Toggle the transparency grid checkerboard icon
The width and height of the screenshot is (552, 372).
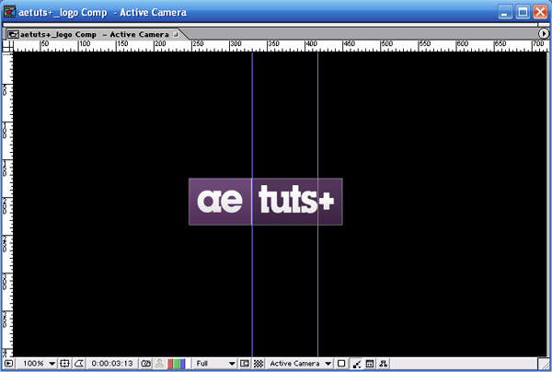click(x=259, y=364)
